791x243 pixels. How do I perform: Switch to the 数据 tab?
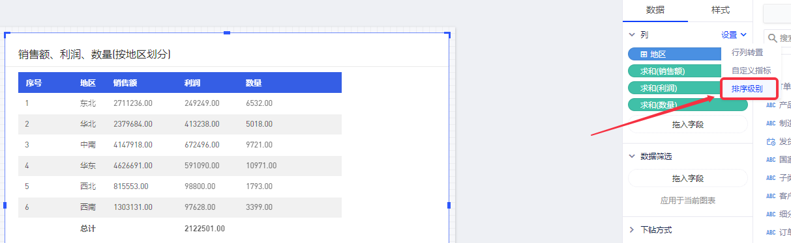(655, 10)
